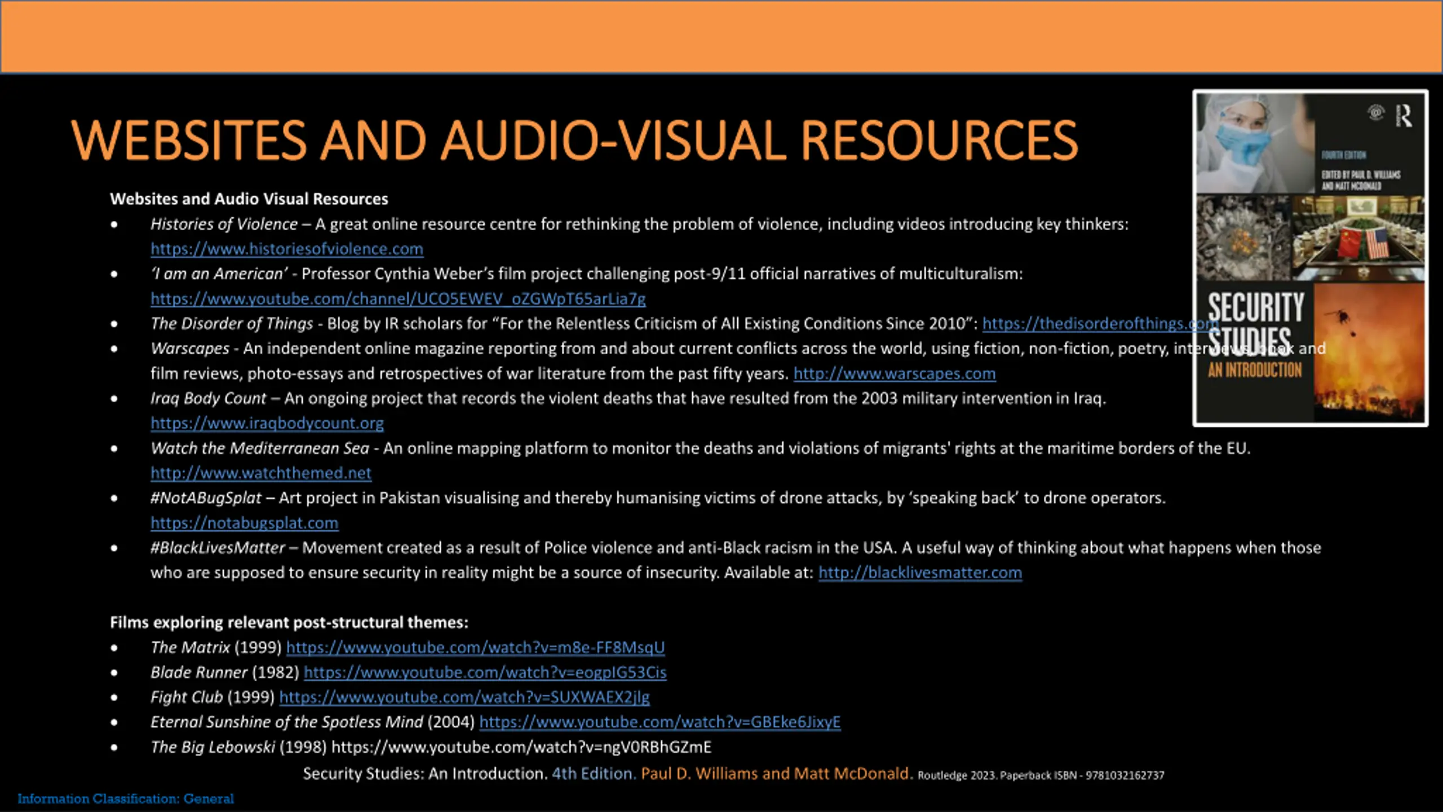Click the '#BlackLivesMatter' italic title
Image resolution: width=1443 pixels, height=812 pixels.
click(218, 548)
